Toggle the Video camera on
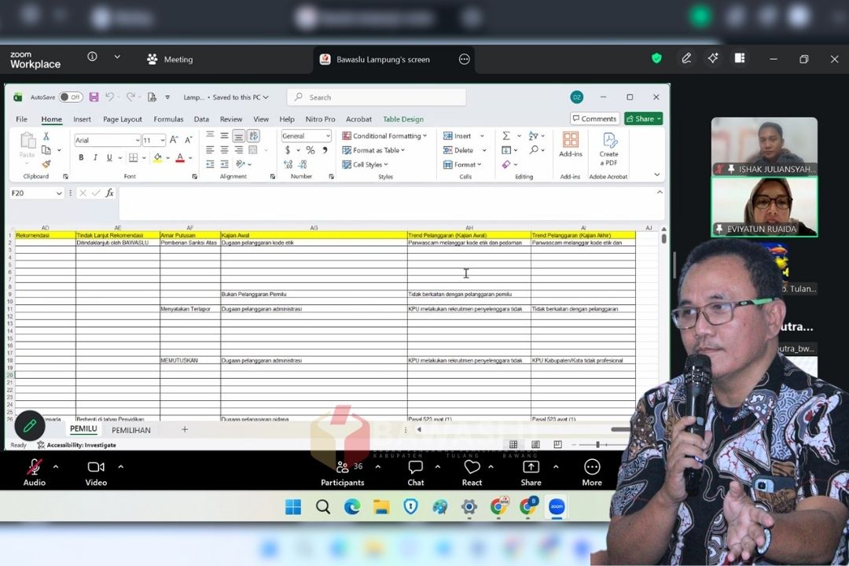Screen dimensions: 849x566 [96, 472]
